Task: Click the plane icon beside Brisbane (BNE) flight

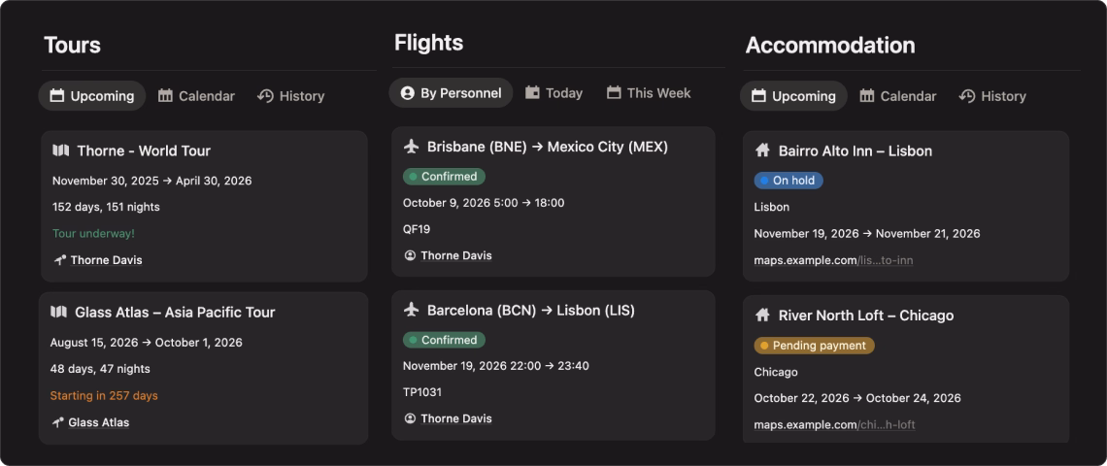Action: 412,147
